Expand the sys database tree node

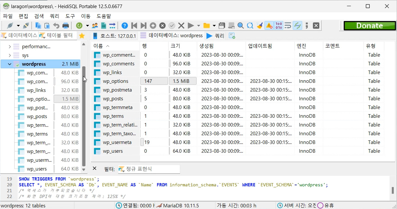(10, 55)
